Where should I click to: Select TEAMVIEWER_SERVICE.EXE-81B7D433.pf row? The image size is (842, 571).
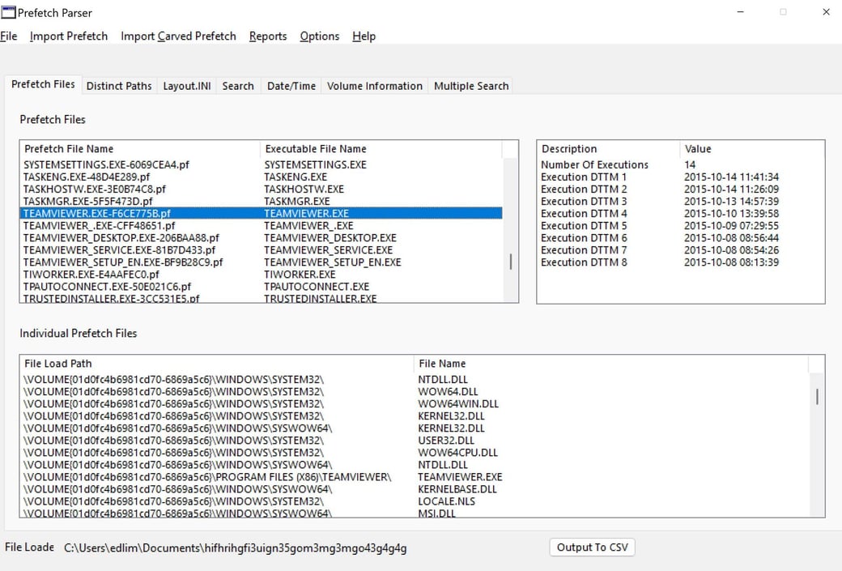pyautogui.click(x=261, y=249)
